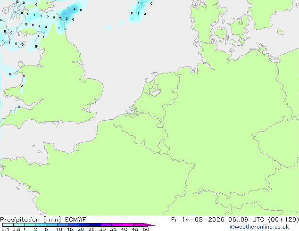Click the 0.1–0.5 mm legend color box
The image size is (299, 231).
click(8, 225)
